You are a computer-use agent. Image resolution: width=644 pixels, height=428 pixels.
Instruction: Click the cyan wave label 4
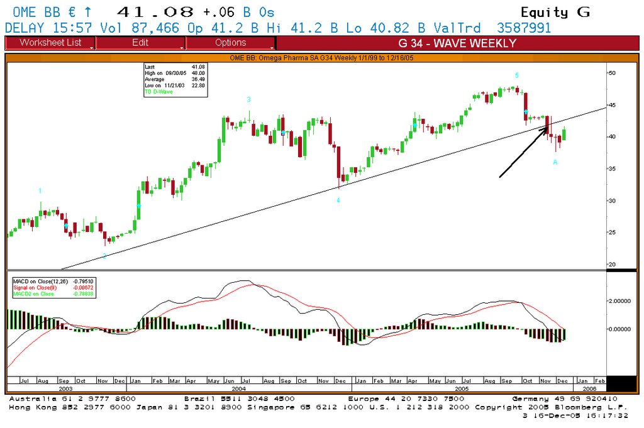tap(338, 200)
